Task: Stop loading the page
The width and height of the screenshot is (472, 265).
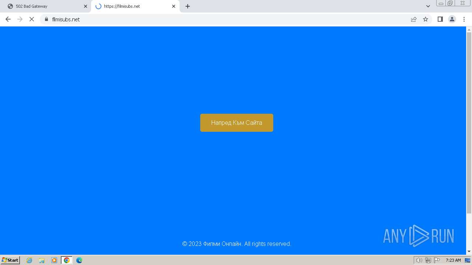Action: [32, 19]
